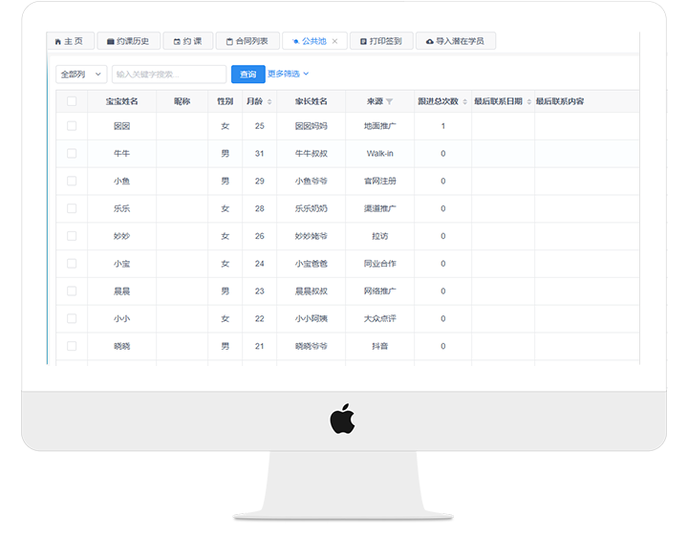
Task: Click the Apple logo on monitor
Action: (342, 419)
